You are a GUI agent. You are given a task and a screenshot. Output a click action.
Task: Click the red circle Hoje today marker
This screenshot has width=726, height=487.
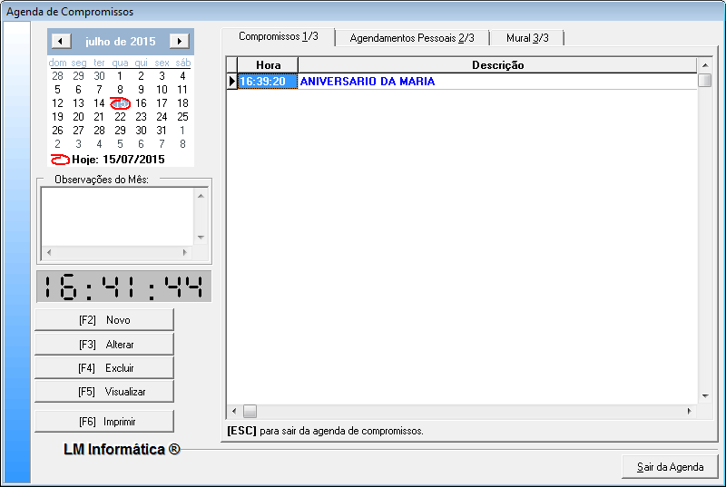pyautogui.click(x=61, y=159)
